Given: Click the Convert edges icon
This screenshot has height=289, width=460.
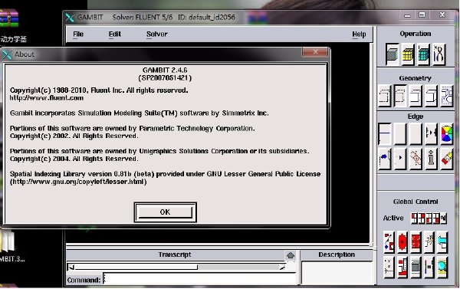Looking at the screenshot, I should [416, 159].
